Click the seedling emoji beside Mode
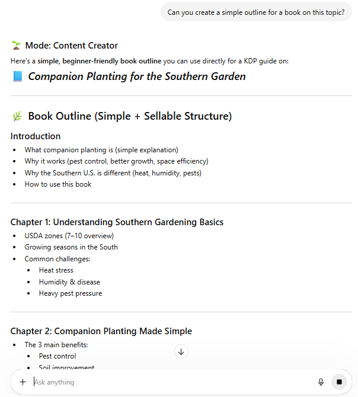 [x=16, y=46]
